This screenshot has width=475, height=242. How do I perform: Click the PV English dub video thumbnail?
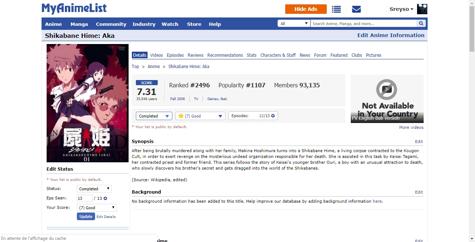point(387,99)
